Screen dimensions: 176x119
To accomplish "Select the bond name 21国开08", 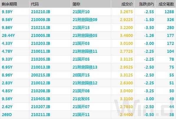I will click(x=81, y=91).
